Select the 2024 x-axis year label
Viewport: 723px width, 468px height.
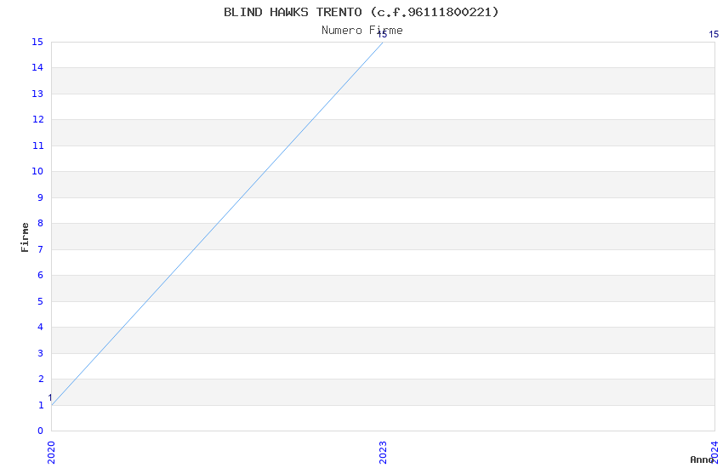point(714,453)
